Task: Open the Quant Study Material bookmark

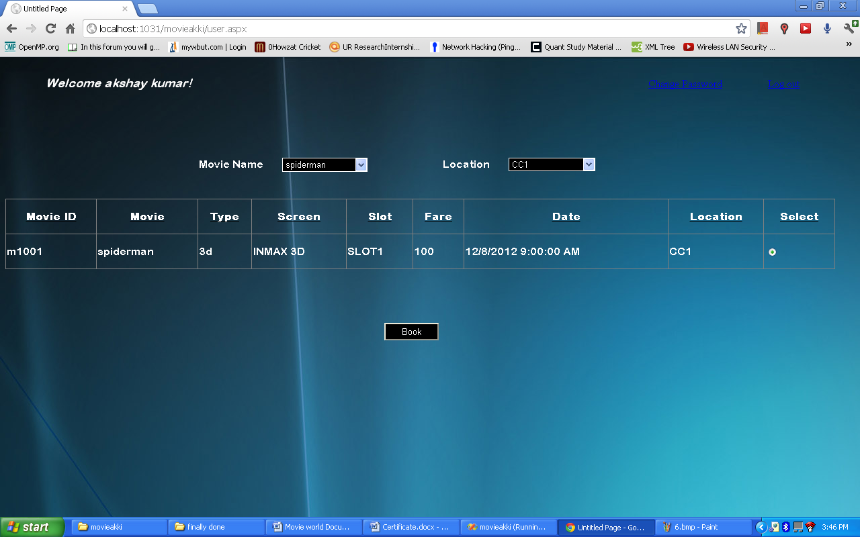Action: tap(576, 47)
